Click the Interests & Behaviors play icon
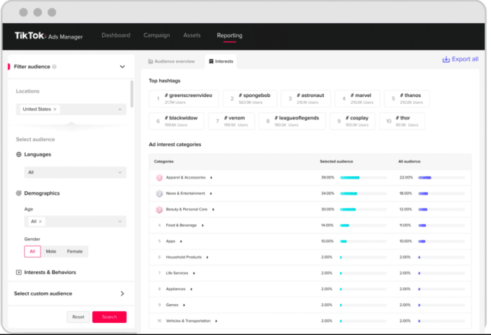The width and height of the screenshot is (491, 335). 19,272
